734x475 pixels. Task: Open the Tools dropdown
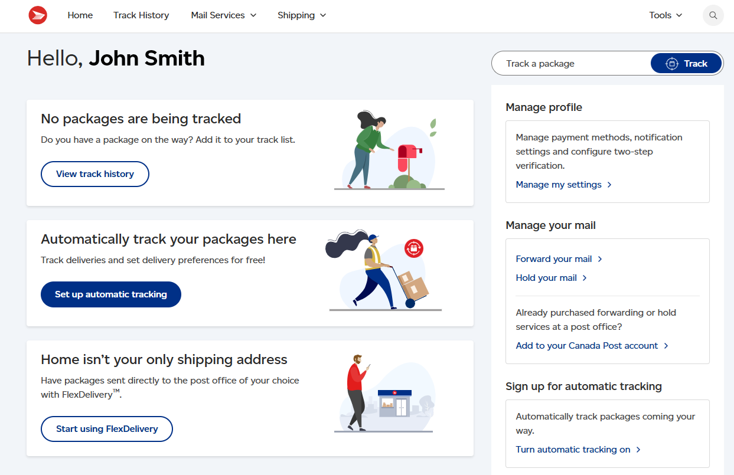[665, 15]
